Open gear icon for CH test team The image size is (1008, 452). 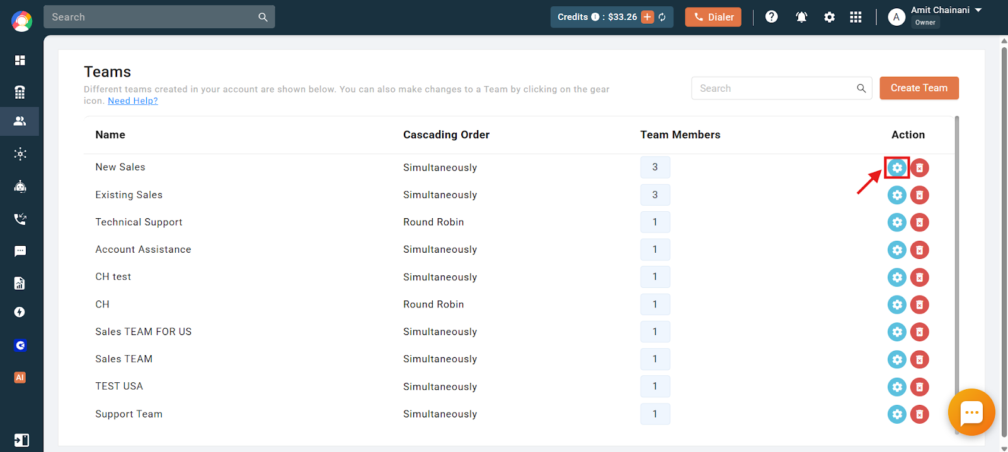[x=897, y=277]
